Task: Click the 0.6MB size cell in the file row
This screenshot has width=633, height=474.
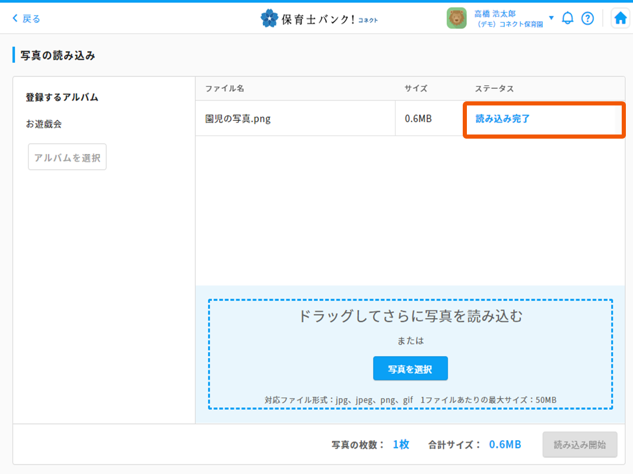Action: [418, 118]
